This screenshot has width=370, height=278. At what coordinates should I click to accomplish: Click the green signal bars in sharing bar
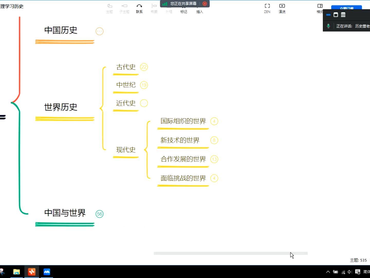[165, 4]
